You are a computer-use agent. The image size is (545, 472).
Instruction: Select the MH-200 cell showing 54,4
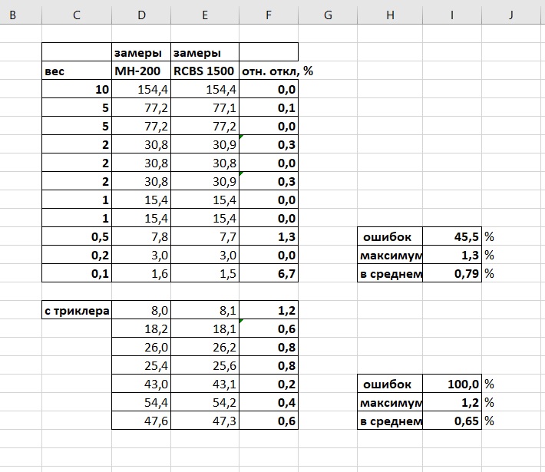pyautogui.click(x=141, y=403)
